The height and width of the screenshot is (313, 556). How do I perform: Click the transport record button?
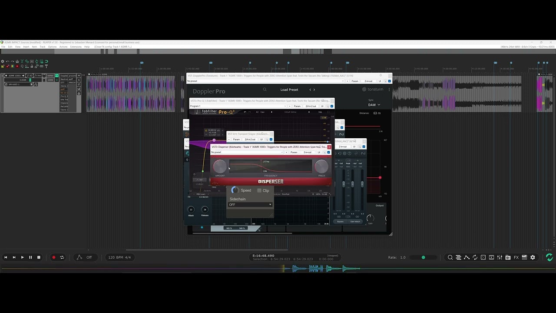click(x=54, y=257)
